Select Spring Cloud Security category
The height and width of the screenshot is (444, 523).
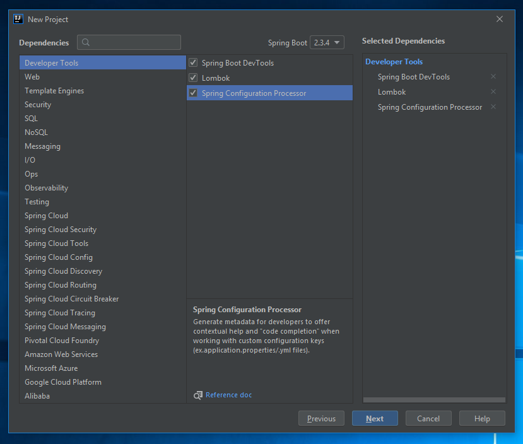103,230
